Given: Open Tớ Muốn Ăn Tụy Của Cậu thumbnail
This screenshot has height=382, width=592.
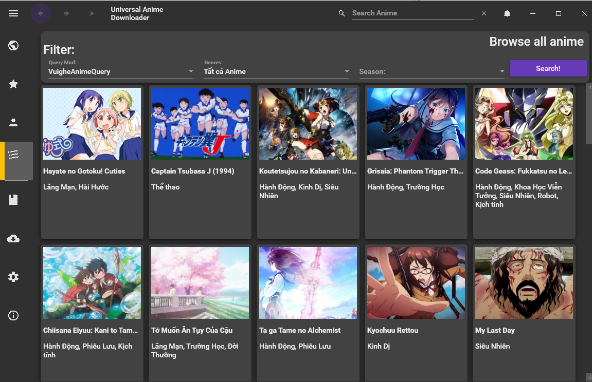Looking at the screenshot, I should (x=200, y=283).
